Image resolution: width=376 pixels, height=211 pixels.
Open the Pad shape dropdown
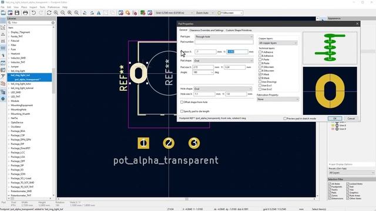(223, 61)
